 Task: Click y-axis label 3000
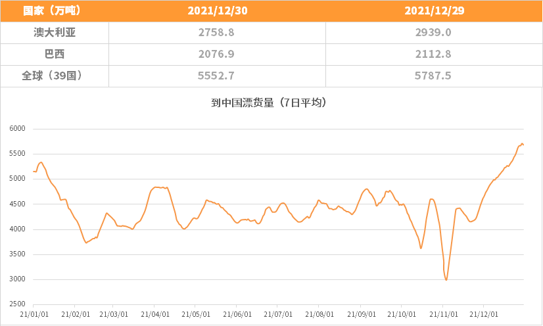click(x=17, y=279)
